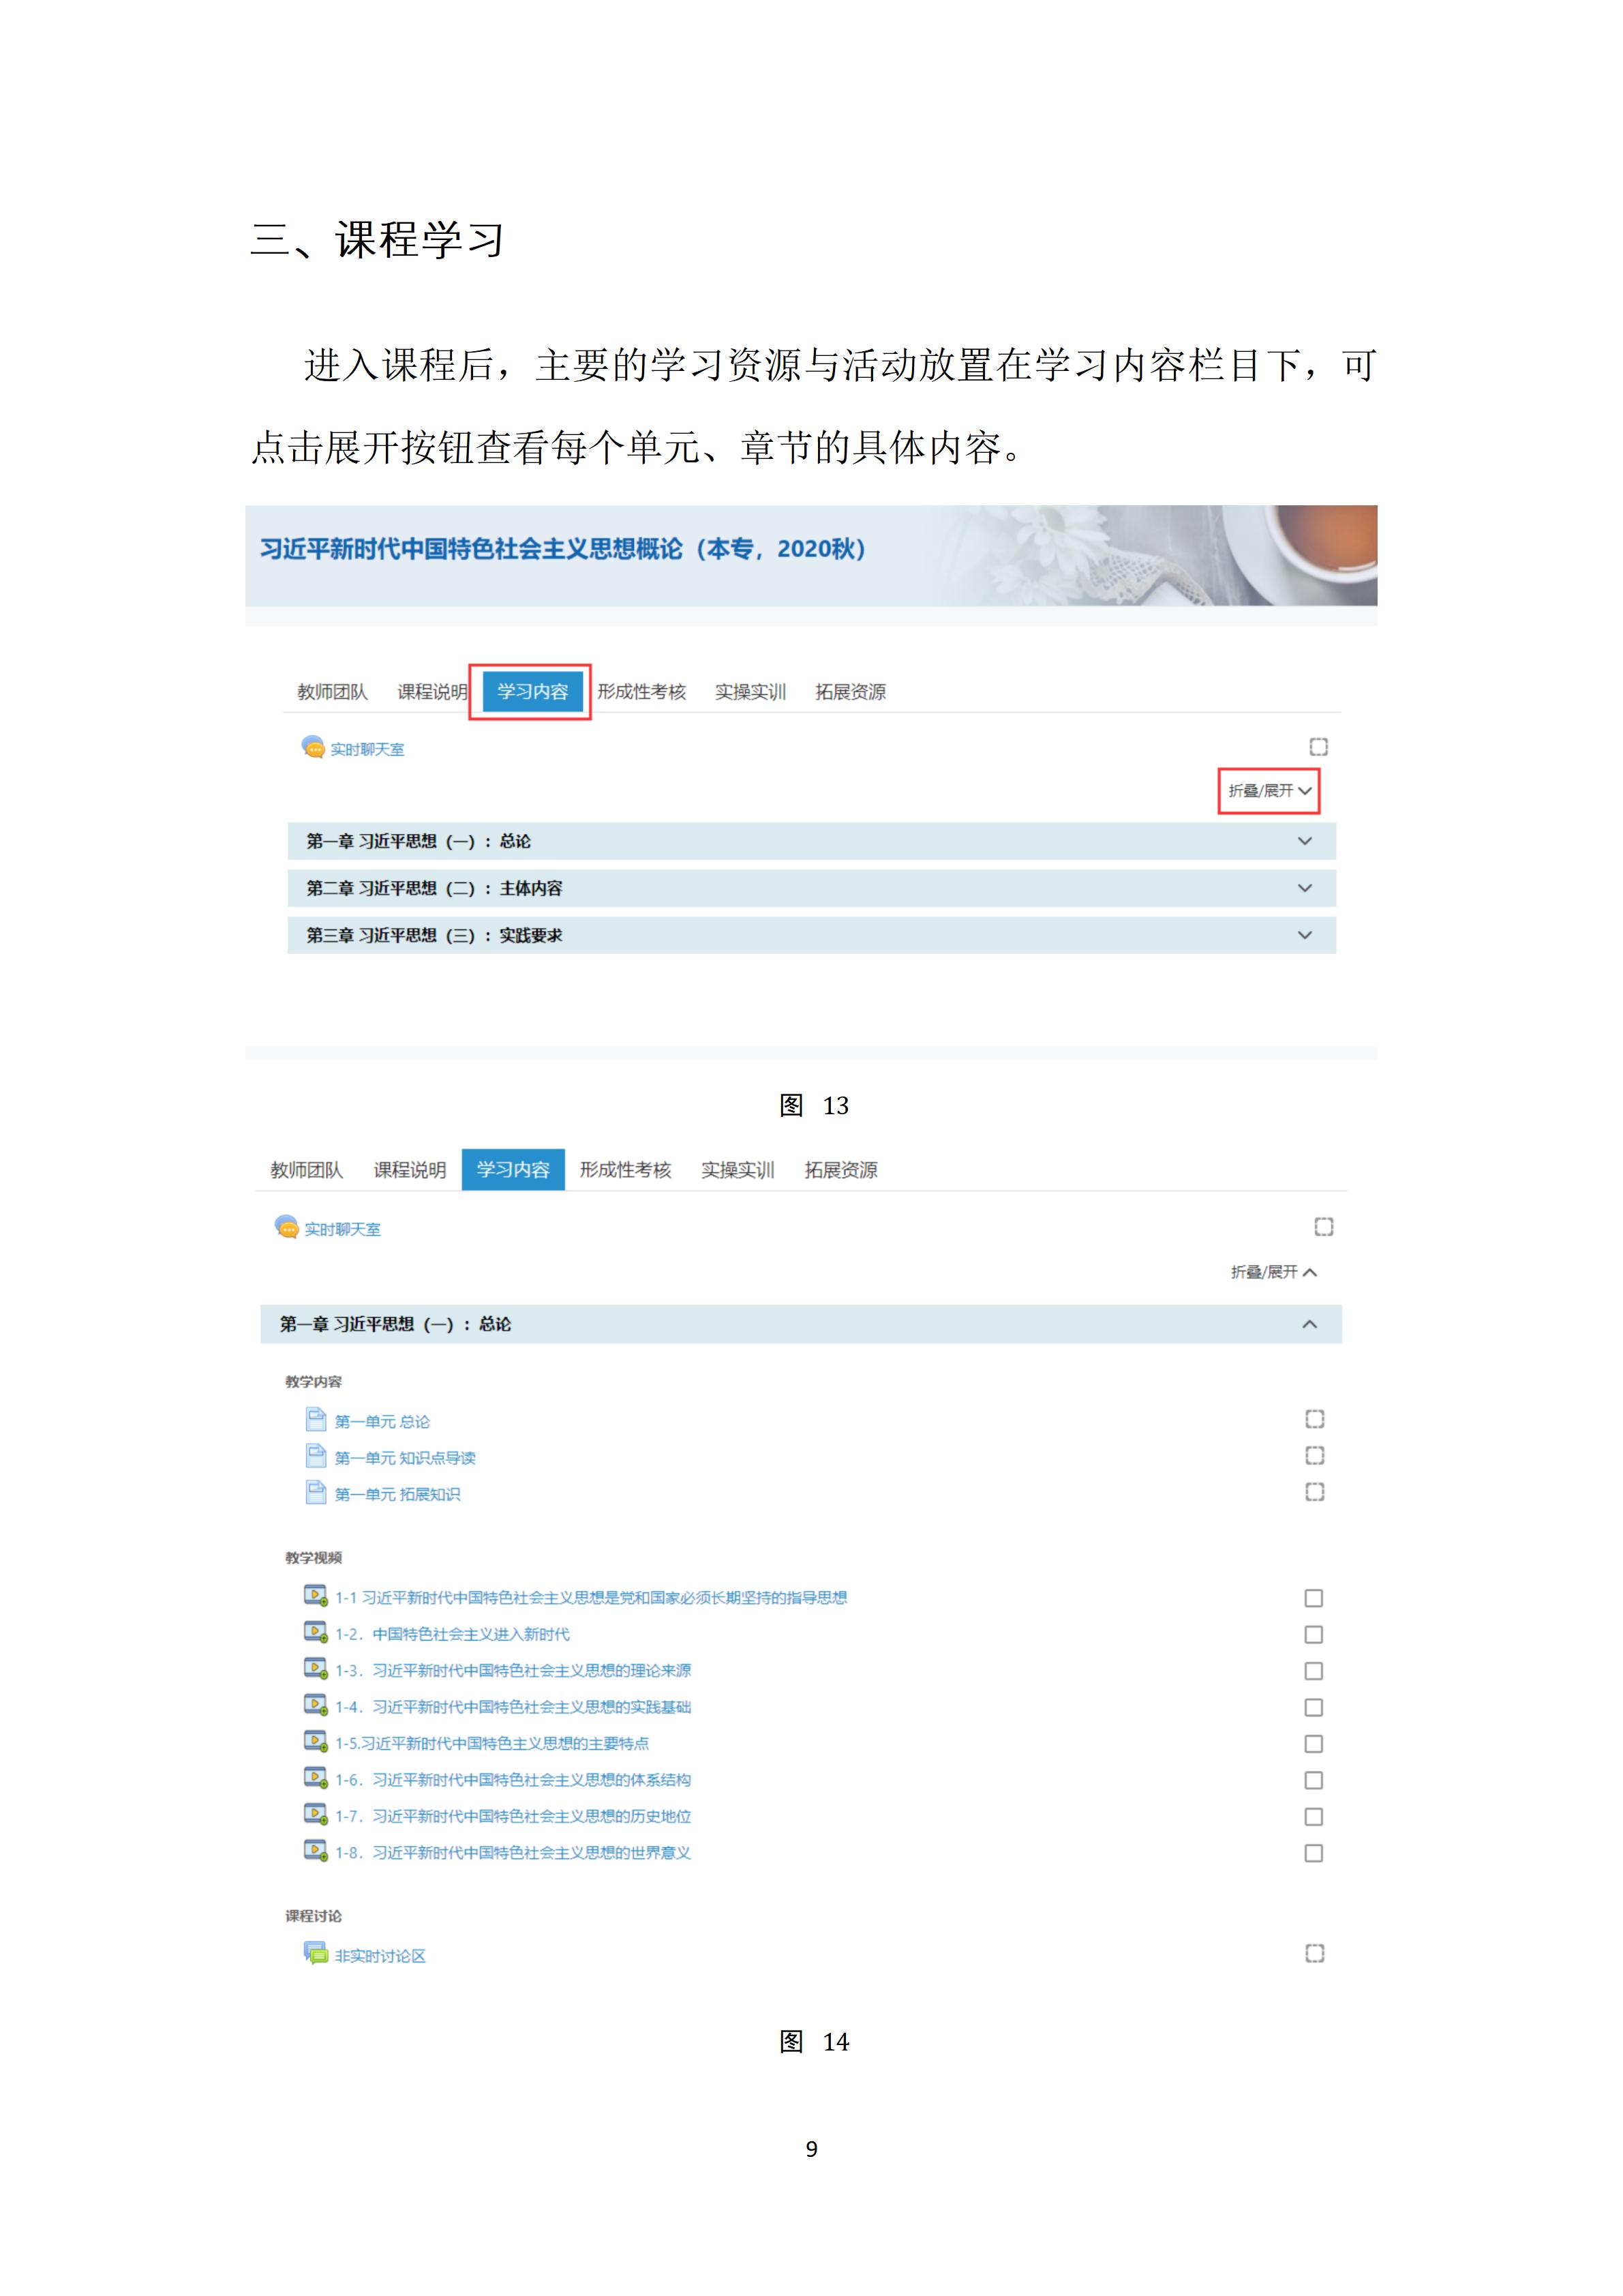Screen dimensions: 1623x2296
Task: Check the box for video 1-6
Action: point(1314,1780)
